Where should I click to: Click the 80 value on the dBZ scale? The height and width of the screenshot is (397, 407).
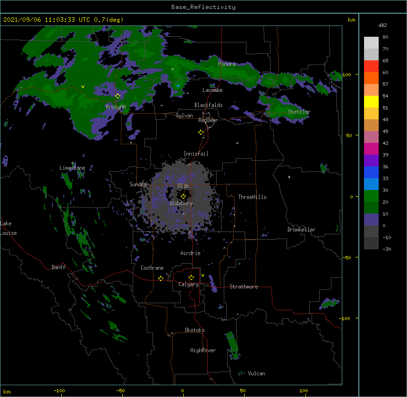[385, 37]
